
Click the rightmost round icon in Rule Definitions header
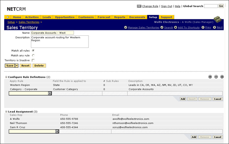click(222, 77)
